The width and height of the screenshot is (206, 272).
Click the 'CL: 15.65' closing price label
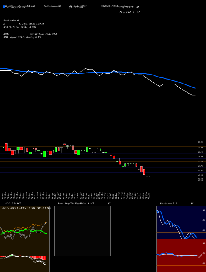[x=76, y=7]
